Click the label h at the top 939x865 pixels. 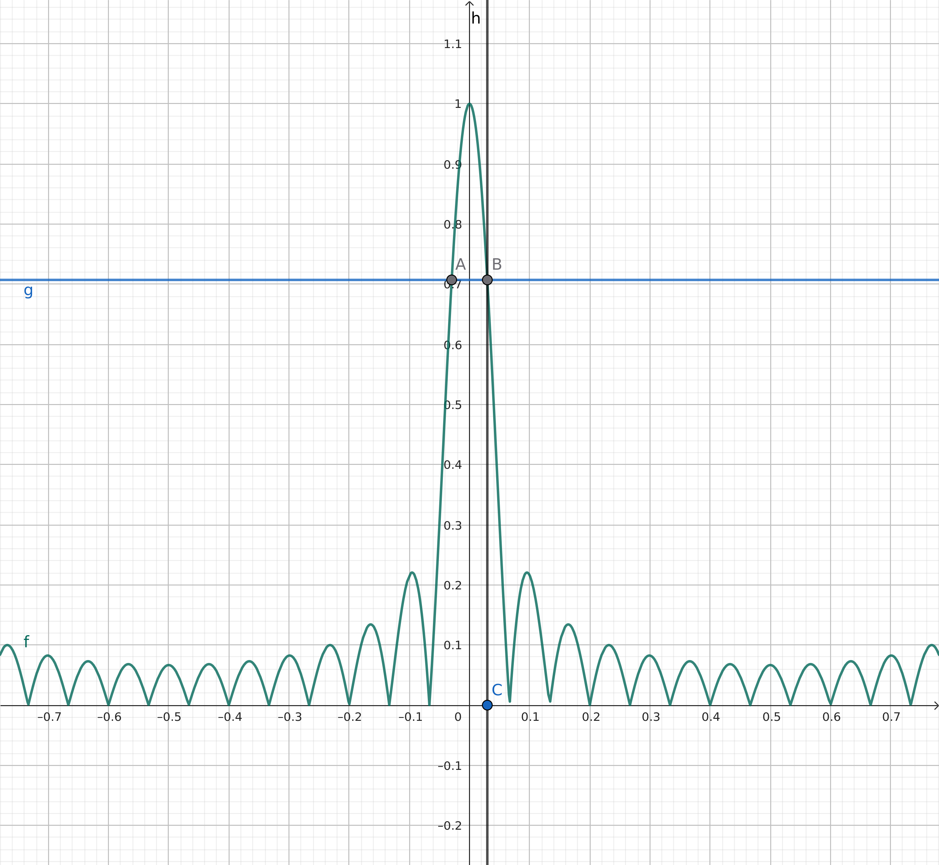click(x=476, y=18)
